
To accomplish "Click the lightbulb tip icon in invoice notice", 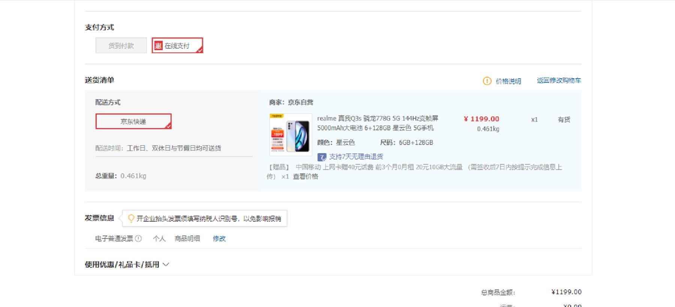I will [131, 218].
